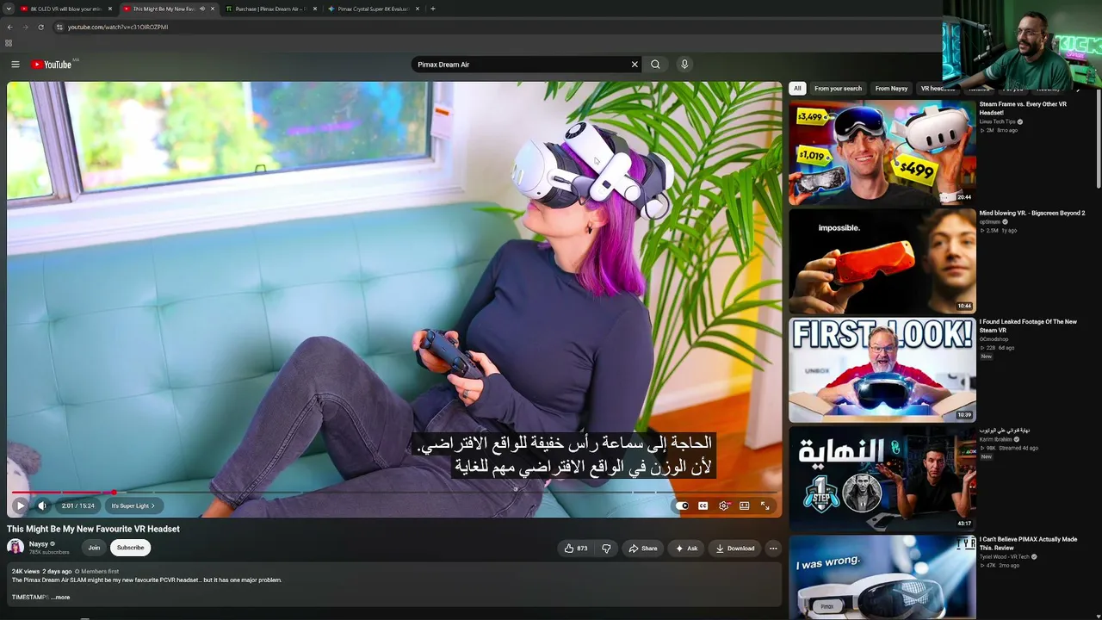
Task: Subscribe to the Naysy channel
Action: (131, 548)
